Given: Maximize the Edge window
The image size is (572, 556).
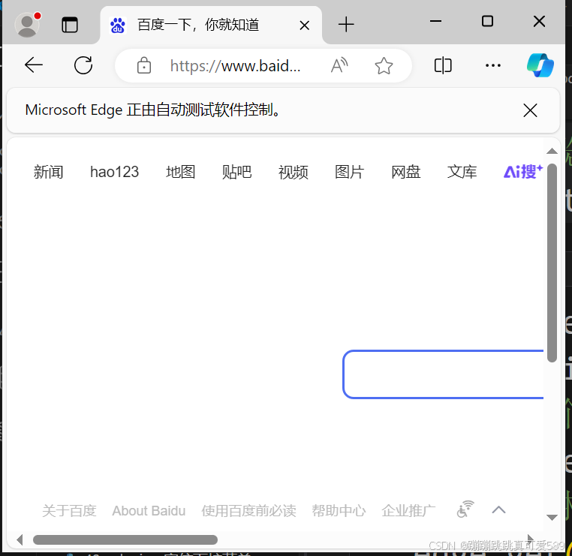Looking at the screenshot, I should (x=487, y=21).
